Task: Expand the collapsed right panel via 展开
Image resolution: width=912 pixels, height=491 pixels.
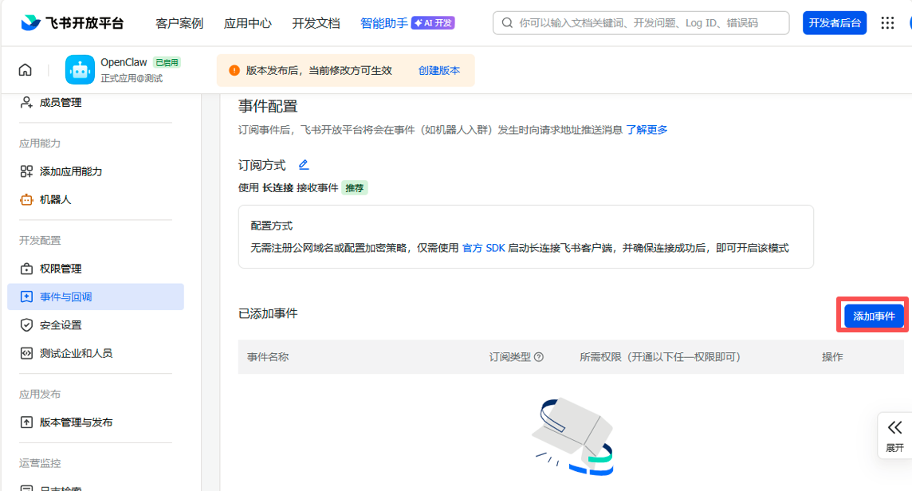Action: [896, 434]
